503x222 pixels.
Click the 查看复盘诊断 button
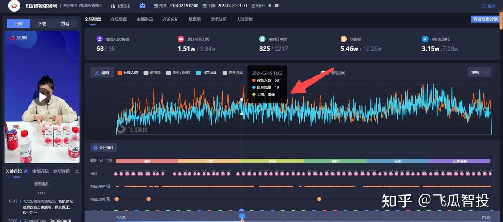[484, 19]
